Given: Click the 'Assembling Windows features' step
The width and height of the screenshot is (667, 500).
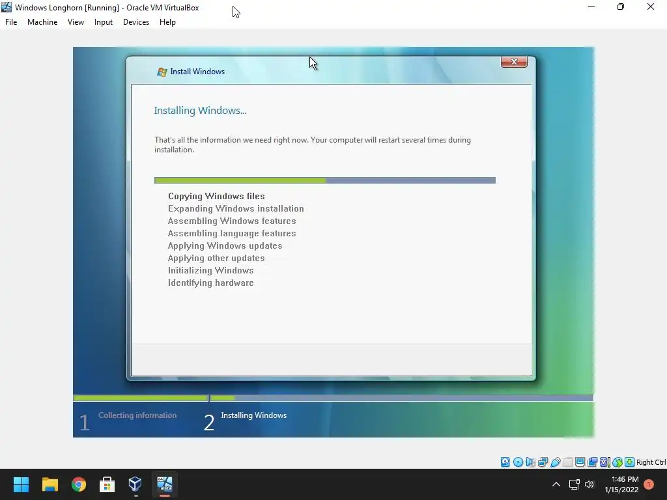Looking at the screenshot, I should (x=232, y=221).
